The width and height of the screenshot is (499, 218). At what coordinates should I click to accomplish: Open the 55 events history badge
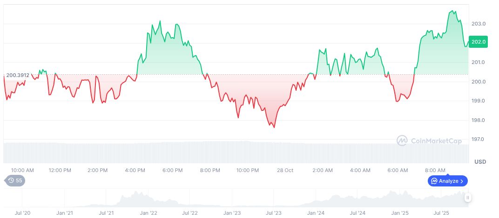[x=15, y=180]
